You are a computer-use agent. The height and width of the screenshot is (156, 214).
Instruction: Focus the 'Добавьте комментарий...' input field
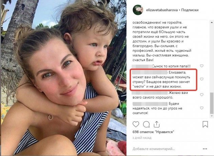click(167, 149)
